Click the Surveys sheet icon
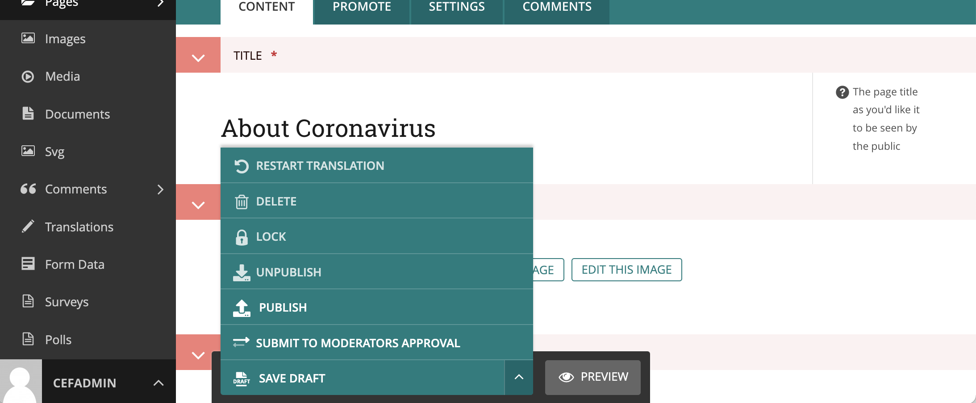 pos(28,301)
